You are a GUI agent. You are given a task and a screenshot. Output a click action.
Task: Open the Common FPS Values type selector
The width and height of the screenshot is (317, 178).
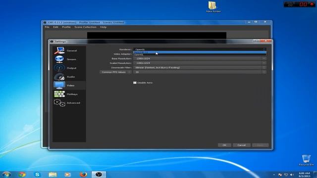pyautogui.click(x=115, y=72)
